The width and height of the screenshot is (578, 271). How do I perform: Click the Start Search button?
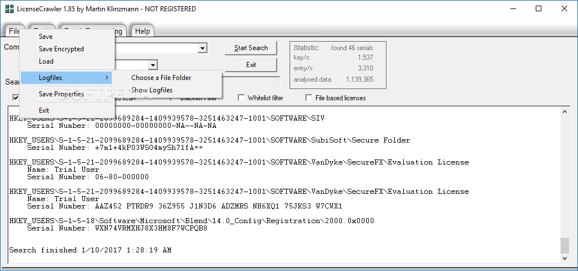point(251,48)
